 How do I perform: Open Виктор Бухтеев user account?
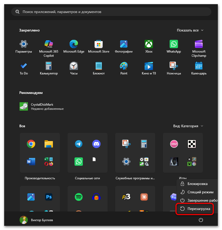click(x=36, y=220)
